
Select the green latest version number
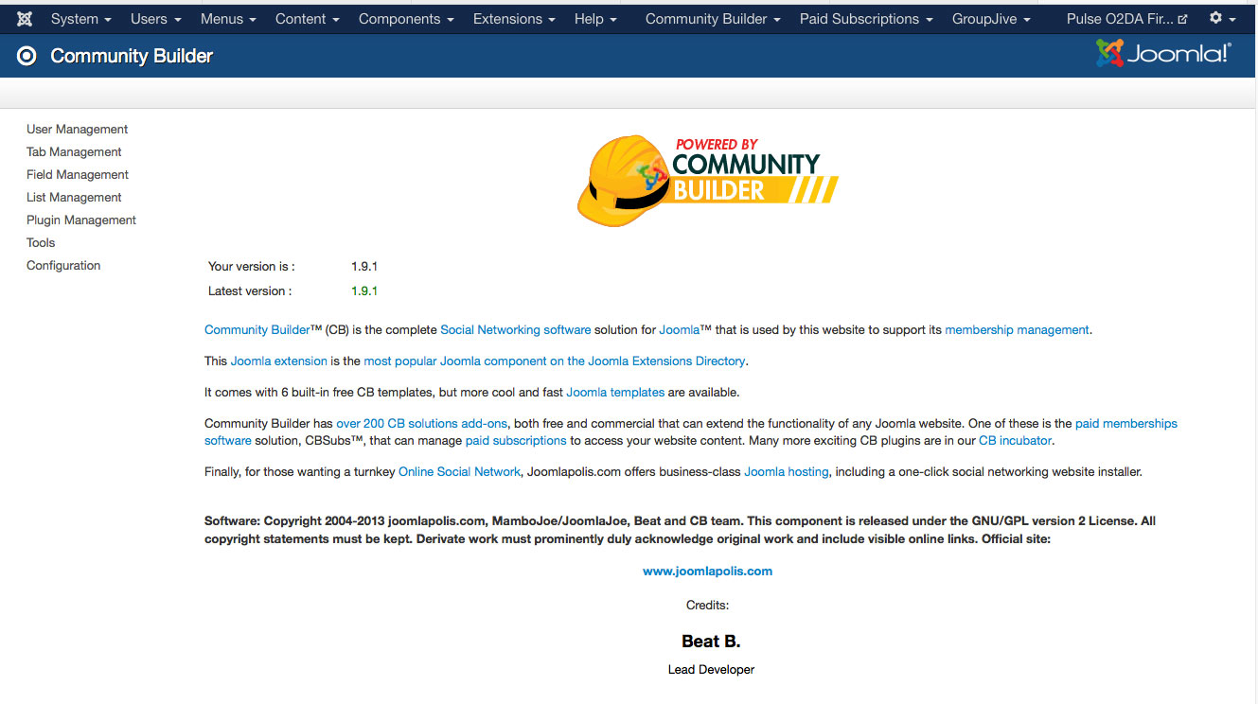click(364, 291)
